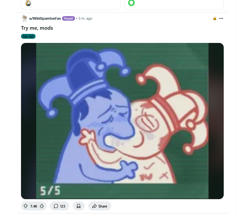Click the upvote count 7.4K
Screen dimensions: 236x214
[x=34, y=206]
